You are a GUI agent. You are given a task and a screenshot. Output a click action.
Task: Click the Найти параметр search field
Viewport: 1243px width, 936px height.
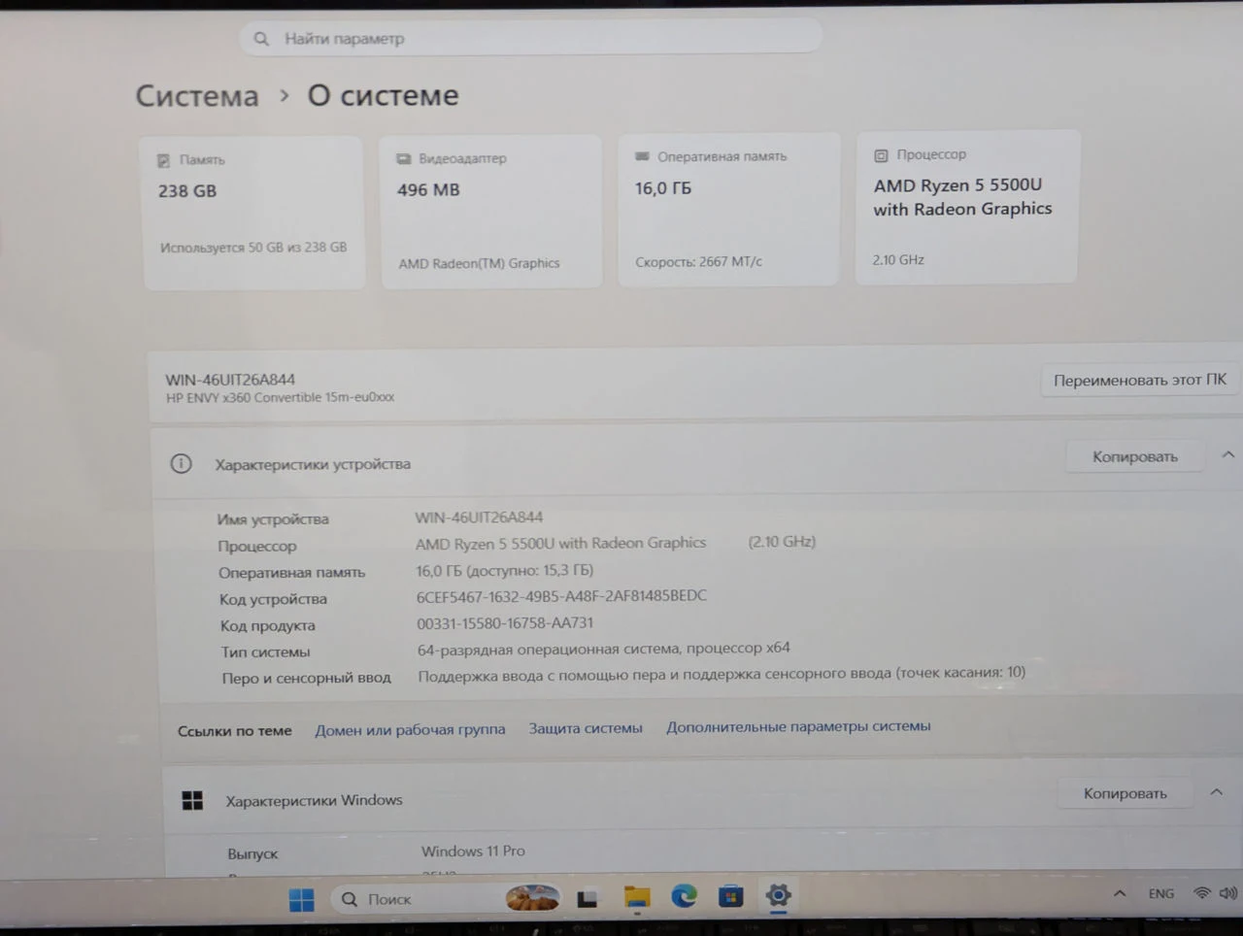(531, 38)
